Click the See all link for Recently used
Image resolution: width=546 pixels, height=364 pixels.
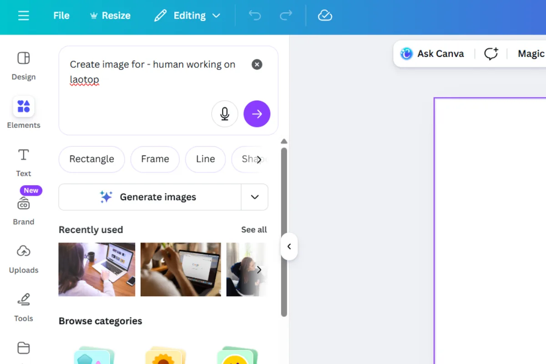pos(253,229)
